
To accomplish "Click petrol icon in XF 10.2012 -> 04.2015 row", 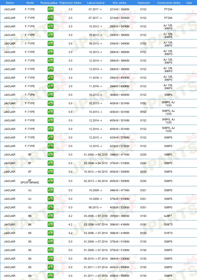I will click(x=51, y=172).
